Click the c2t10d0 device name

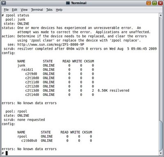point(32,78)
